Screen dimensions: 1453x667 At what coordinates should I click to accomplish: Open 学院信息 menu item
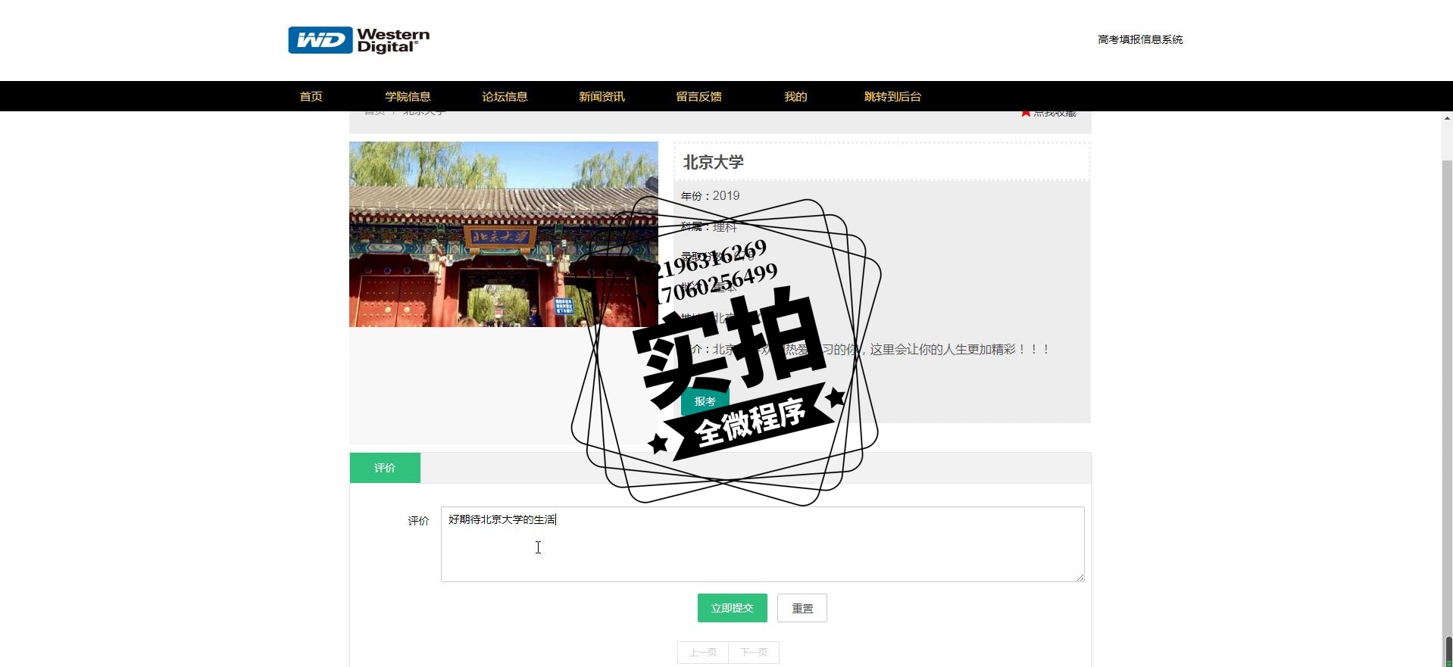tap(408, 96)
